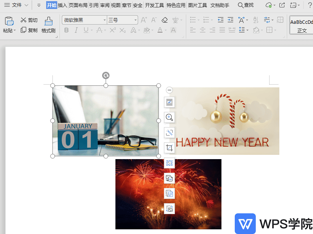Open the 文件 menu dropdown chevron
This screenshot has height=234, width=313.
26,5
